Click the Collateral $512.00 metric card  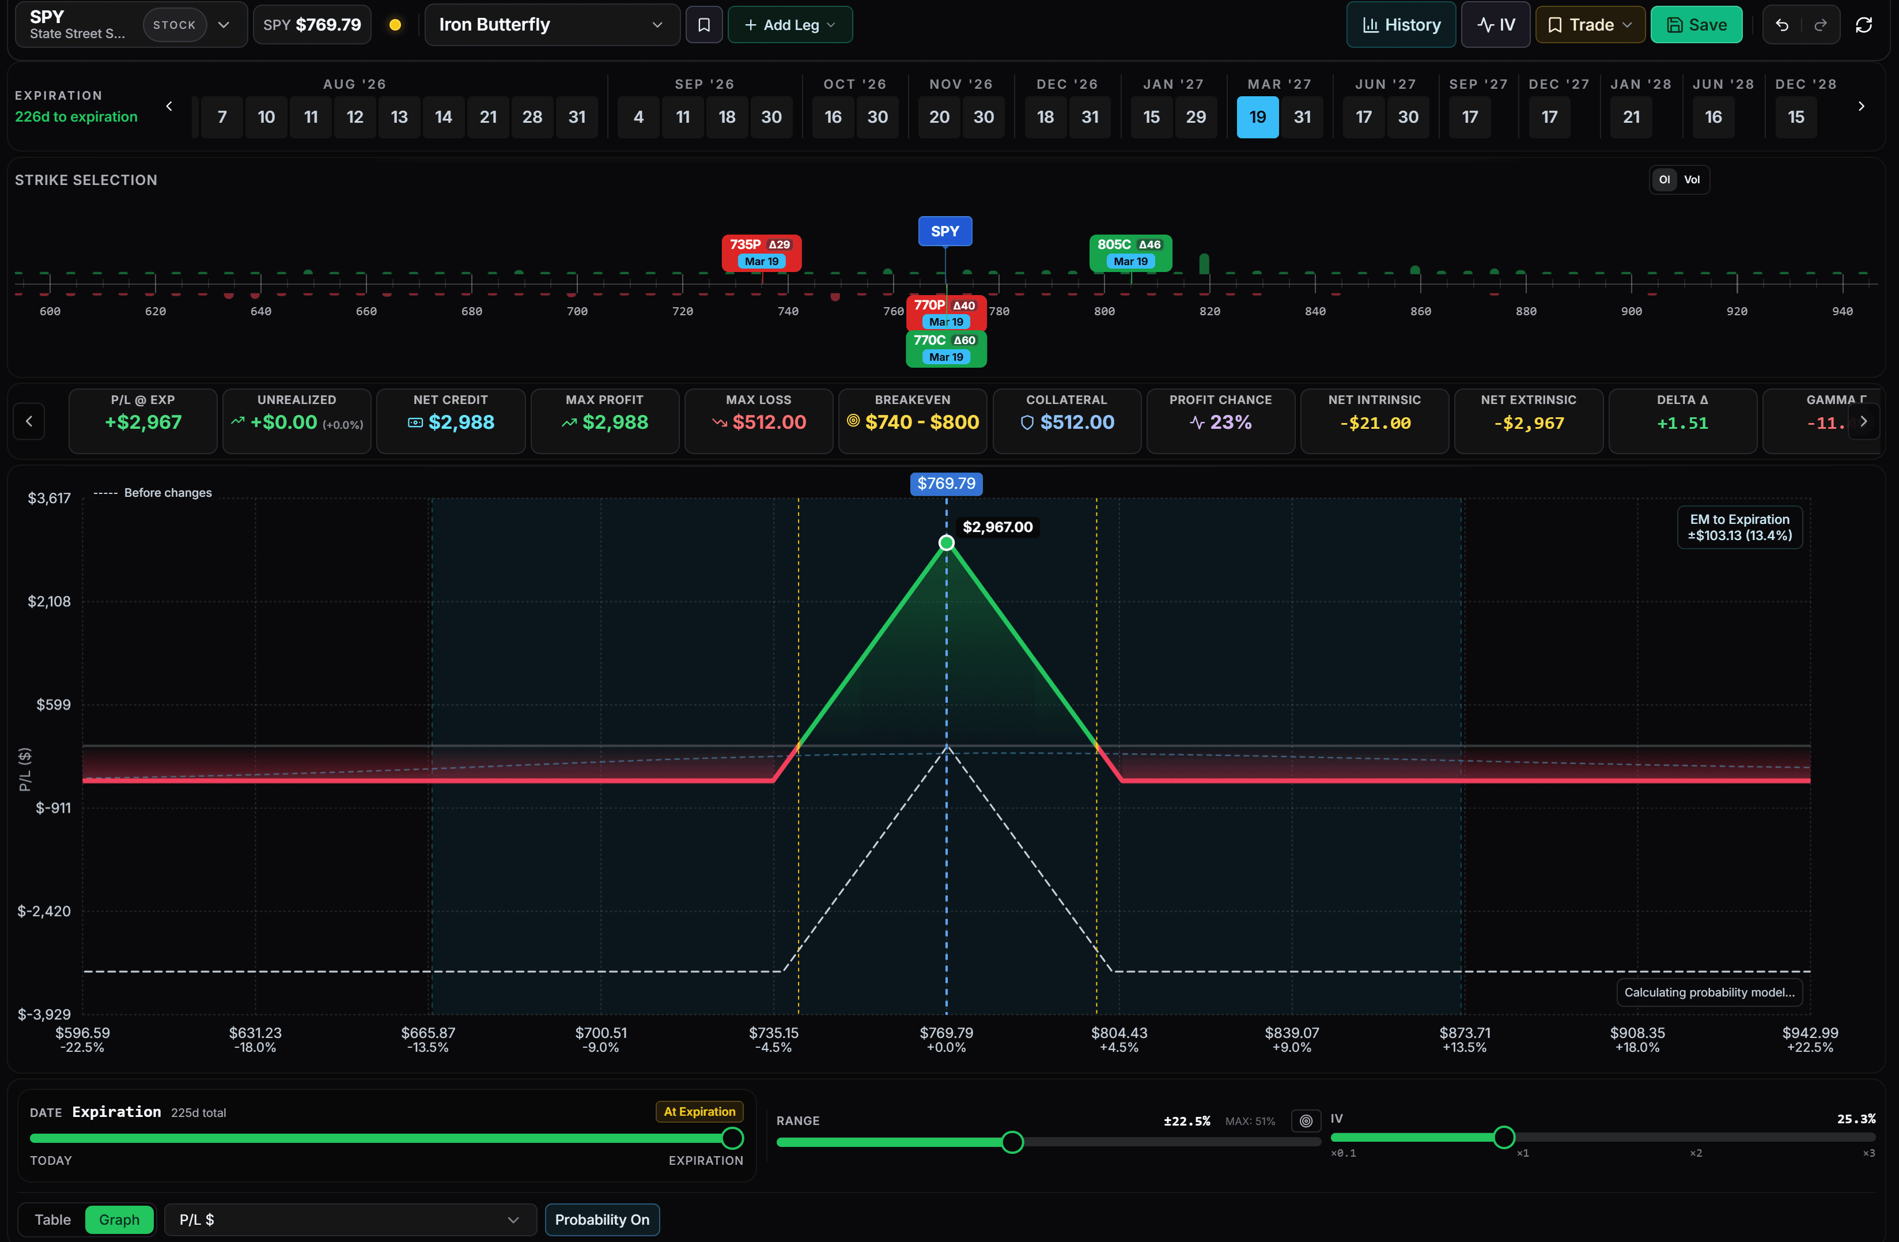tap(1066, 421)
